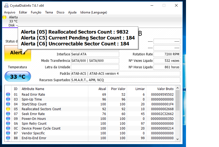Viewport: 219px width, 147px height.
Task: Click the empty Letra da Unidade field
Action: point(95,67)
